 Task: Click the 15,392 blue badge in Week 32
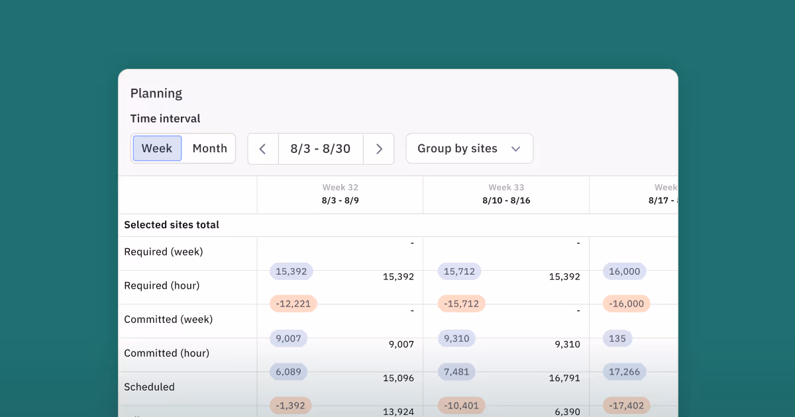click(291, 271)
